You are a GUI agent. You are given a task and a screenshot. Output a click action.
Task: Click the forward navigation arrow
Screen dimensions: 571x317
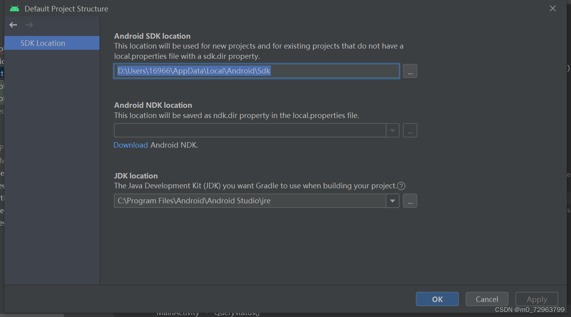tap(29, 25)
